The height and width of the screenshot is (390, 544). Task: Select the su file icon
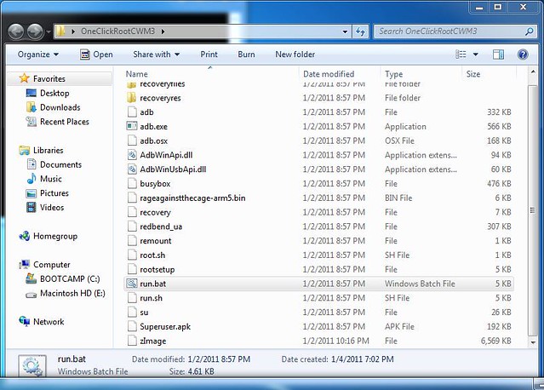point(132,313)
